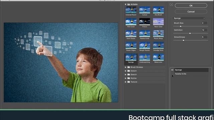214x120 pixels.
Task: Click the Definition slider handle
Action: pos(190,33)
